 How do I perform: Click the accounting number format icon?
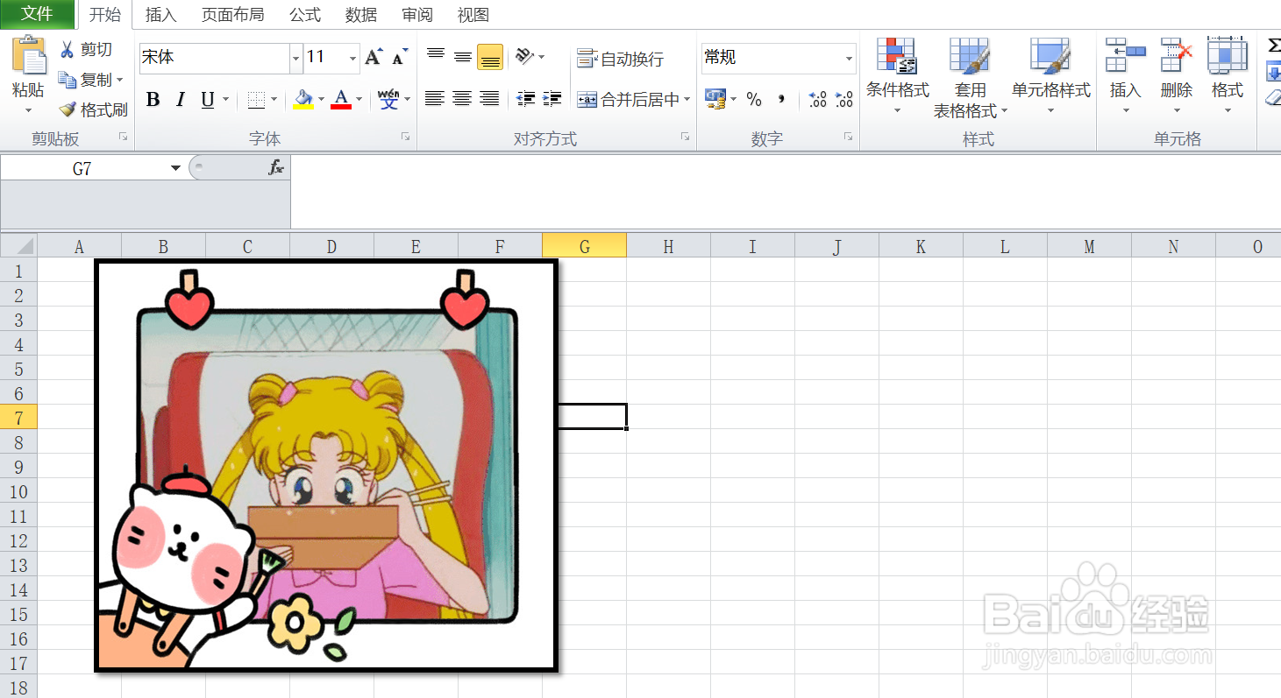coord(715,99)
